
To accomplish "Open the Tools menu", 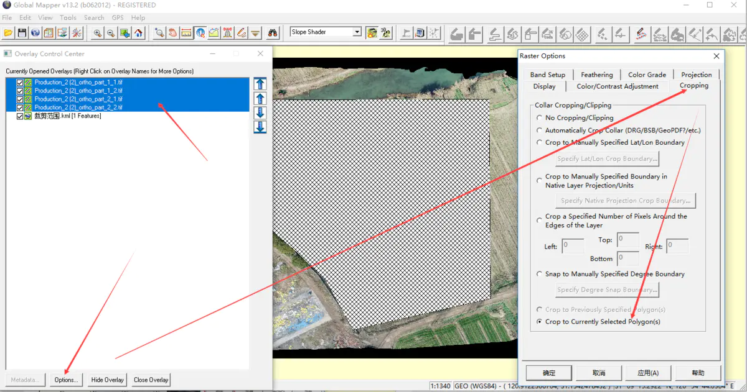I will (68, 17).
